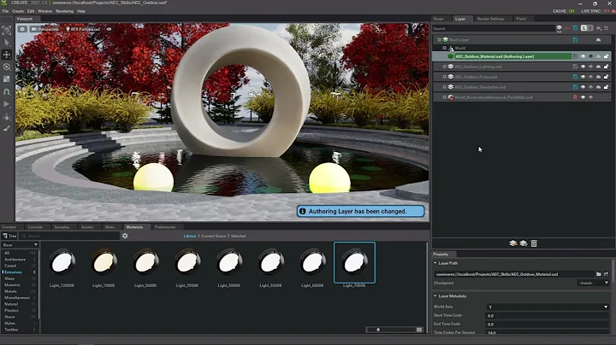The width and height of the screenshot is (616, 345).
Task: Collapse the Root Layer tree node
Action: tap(439, 39)
